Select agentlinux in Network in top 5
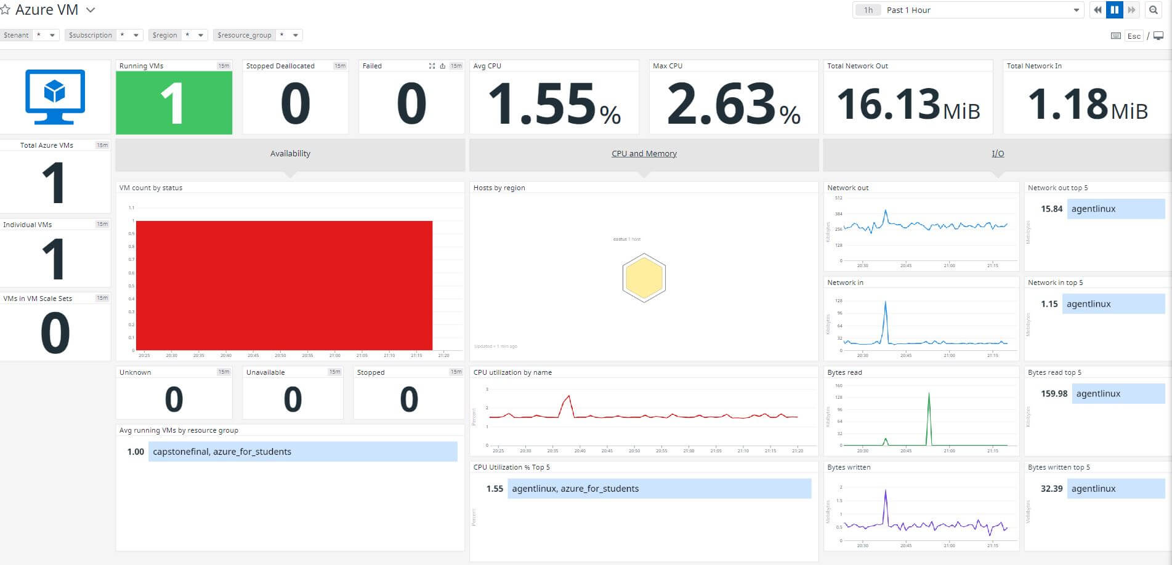The image size is (1172, 565). [1113, 304]
